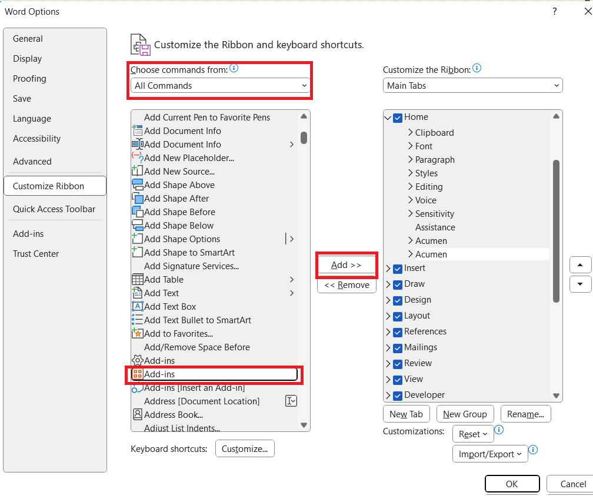593x496 pixels.
Task: Uncheck the Insert tab checkbox
Action: [397, 269]
